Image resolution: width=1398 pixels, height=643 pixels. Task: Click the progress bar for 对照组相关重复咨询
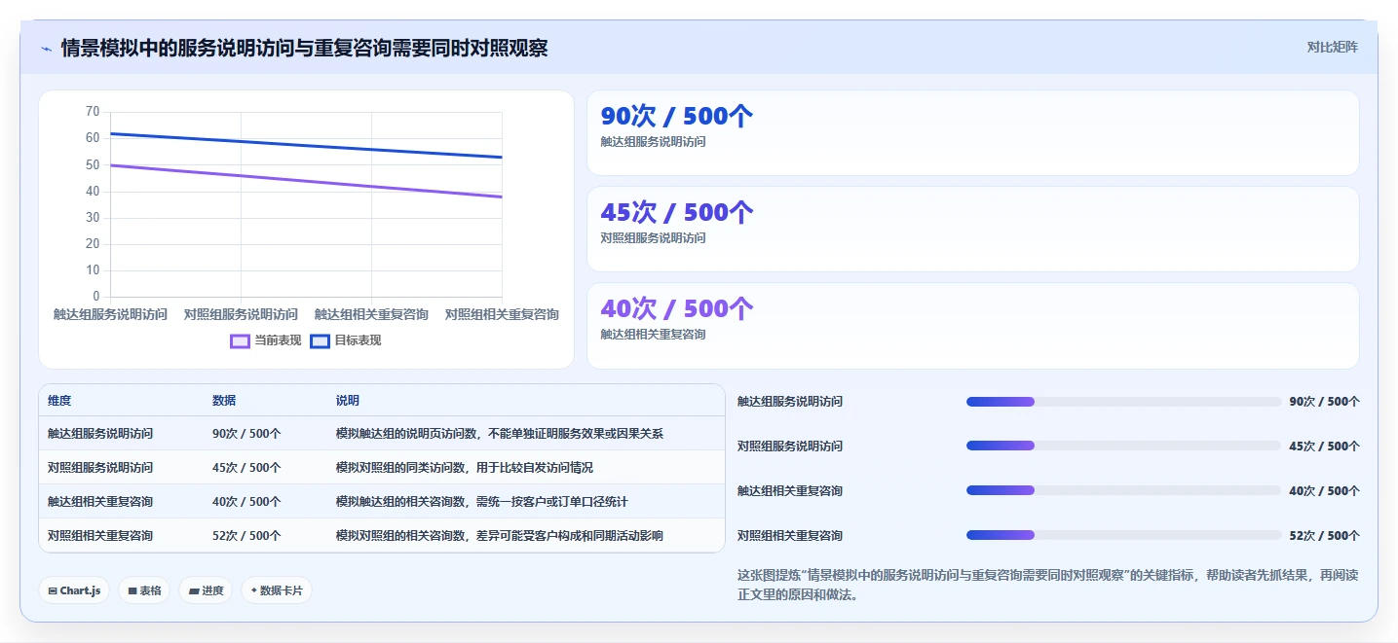(1124, 536)
